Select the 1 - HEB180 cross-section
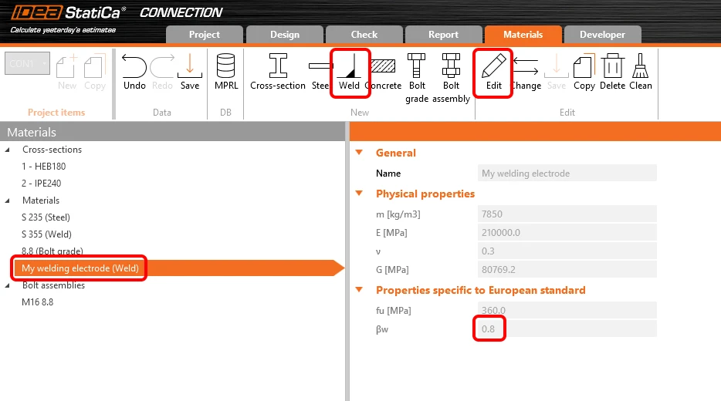721x401 pixels. (x=44, y=167)
